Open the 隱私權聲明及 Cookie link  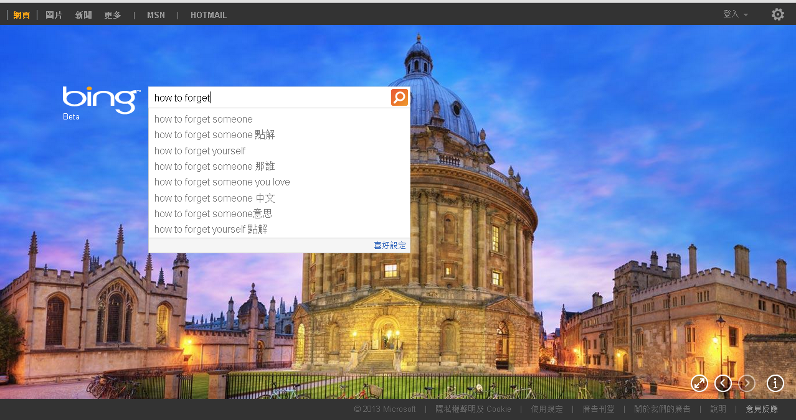click(473, 409)
